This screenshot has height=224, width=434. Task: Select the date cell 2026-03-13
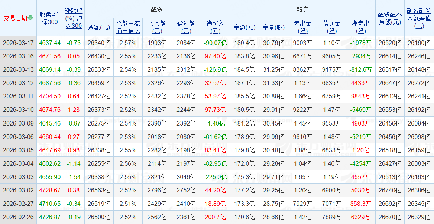18,70
